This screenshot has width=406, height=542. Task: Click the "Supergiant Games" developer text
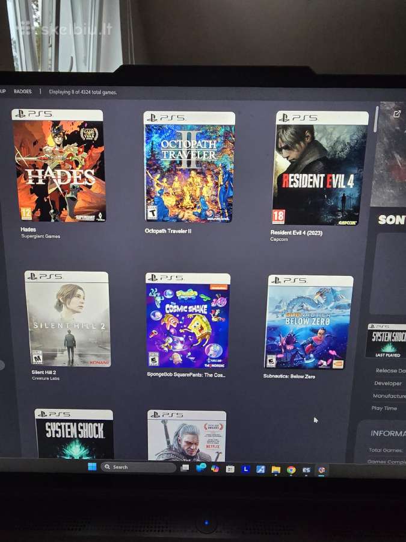[x=40, y=236]
